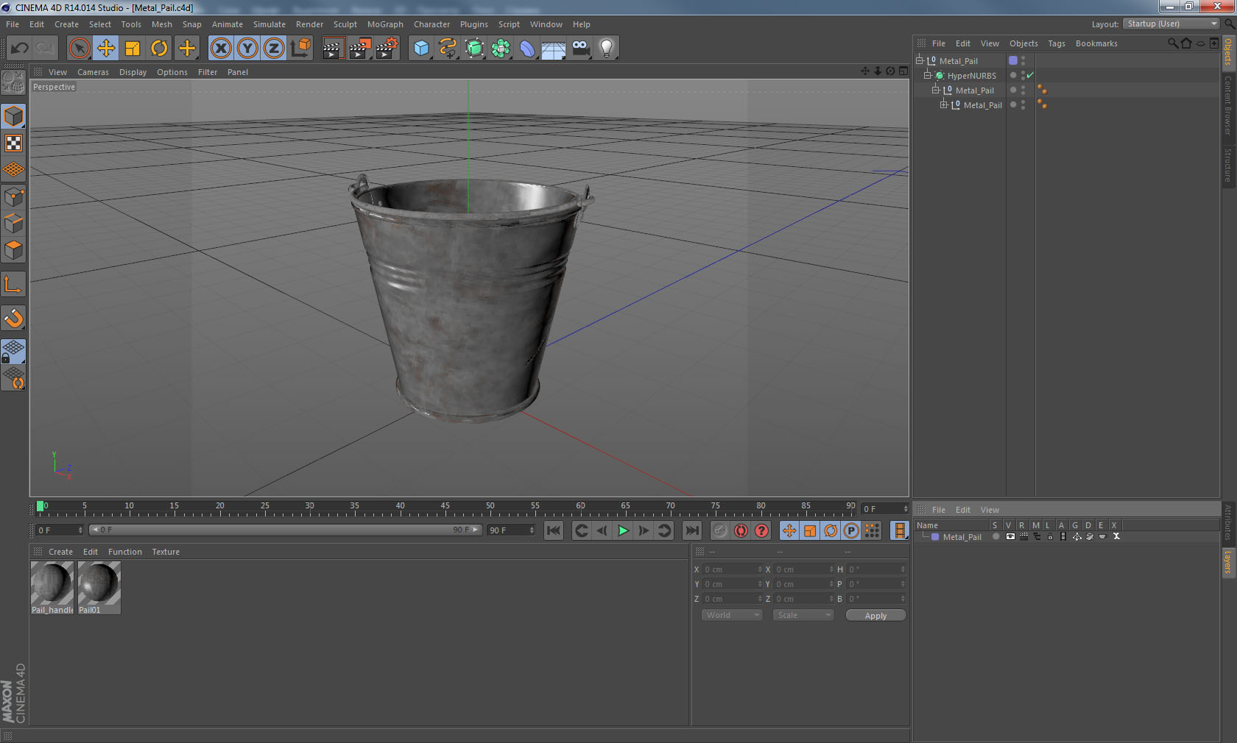This screenshot has height=743, width=1237.
Task: Activate the Rotate tool in top toolbar
Action: tap(159, 49)
